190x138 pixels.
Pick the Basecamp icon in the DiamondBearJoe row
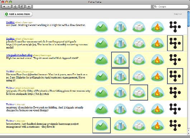(x=101, y=76)
